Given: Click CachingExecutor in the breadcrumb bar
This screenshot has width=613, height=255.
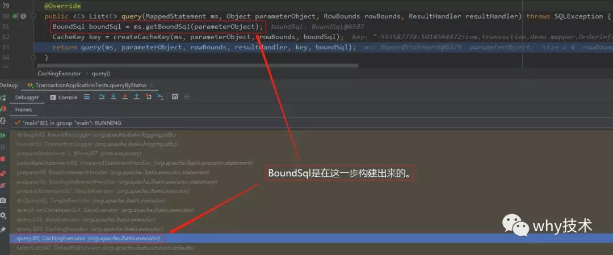Looking at the screenshot, I should (x=59, y=74).
